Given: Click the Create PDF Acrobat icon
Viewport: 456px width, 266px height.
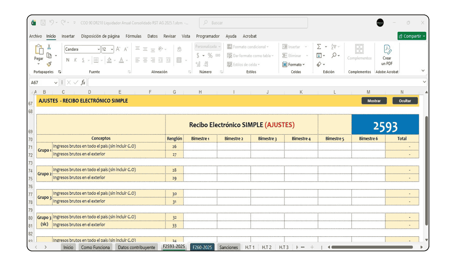Looking at the screenshot, I should coord(387,50).
